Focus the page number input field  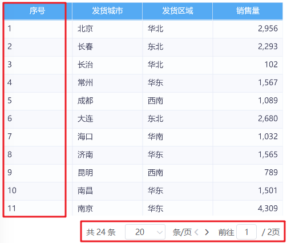[x=246, y=232]
